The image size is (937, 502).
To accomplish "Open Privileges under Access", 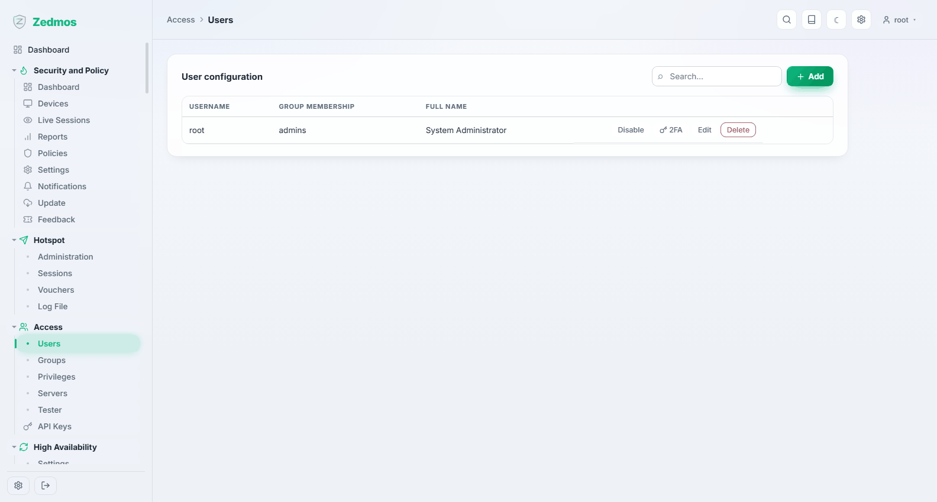I will pyautogui.click(x=56, y=377).
